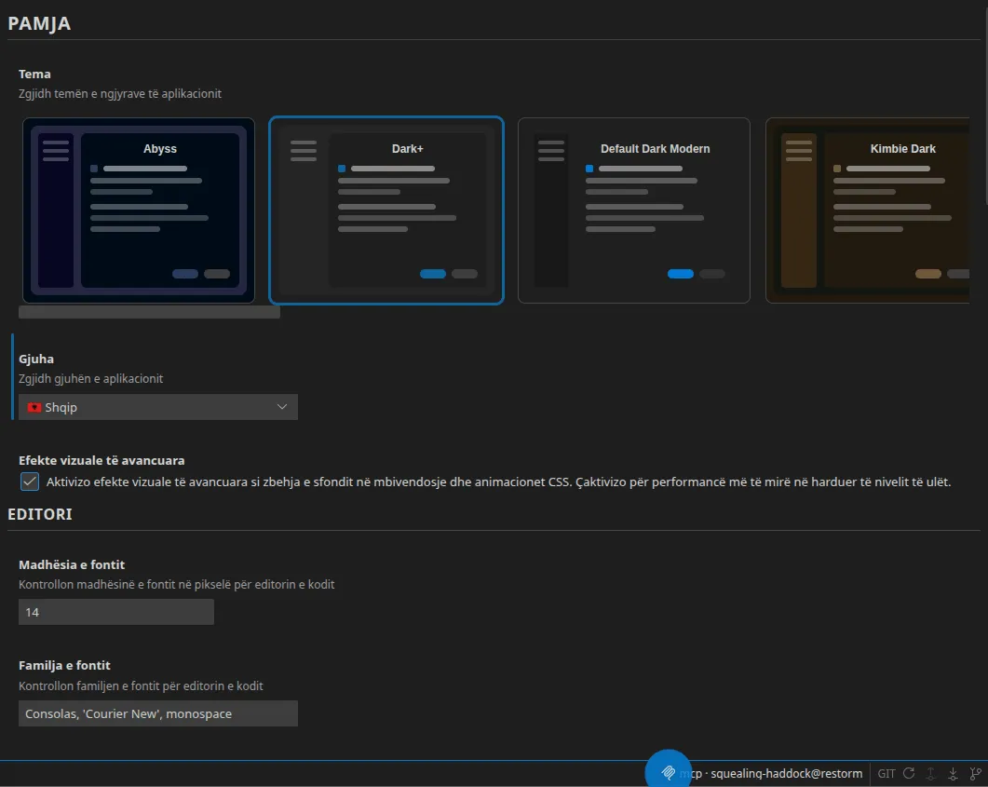Disable advanced visual effects checkbox
Image resolution: width=988 pixels, height=787 pixels.
30,482
